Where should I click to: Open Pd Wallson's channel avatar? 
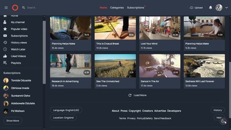6,111
